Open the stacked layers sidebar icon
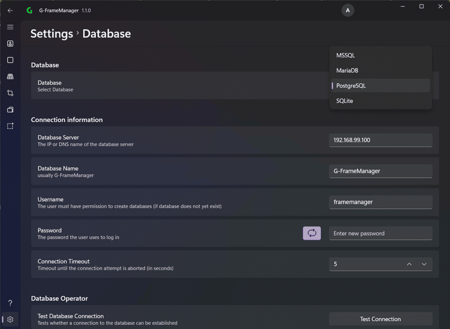 [10, 110]
